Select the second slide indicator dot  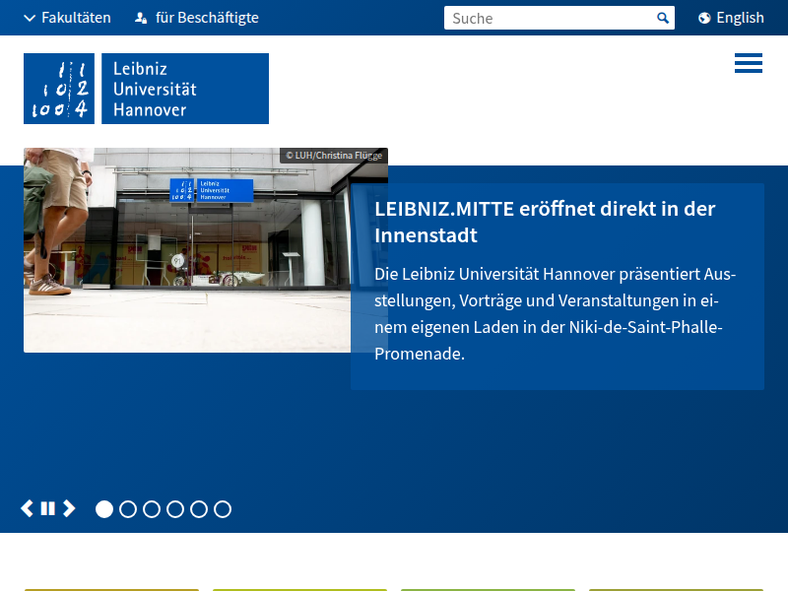point(128,509)
